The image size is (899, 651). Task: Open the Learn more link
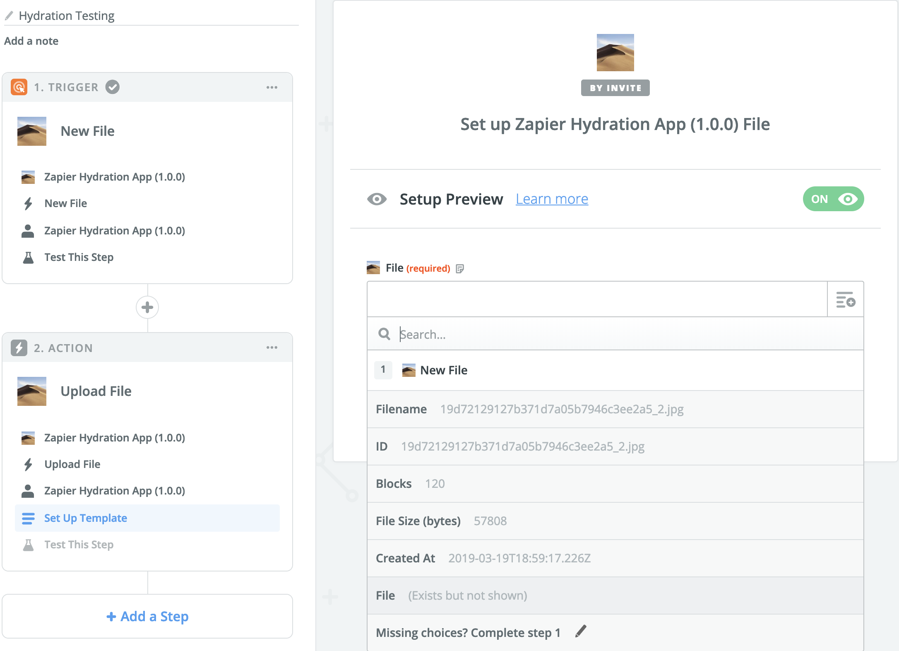click(552, 199)
